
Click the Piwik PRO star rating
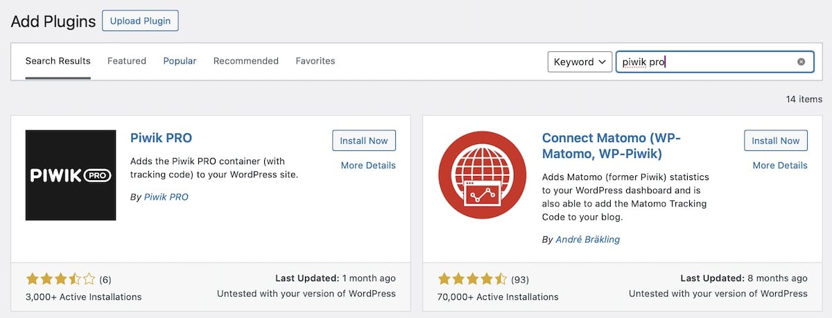click(61, 279)
